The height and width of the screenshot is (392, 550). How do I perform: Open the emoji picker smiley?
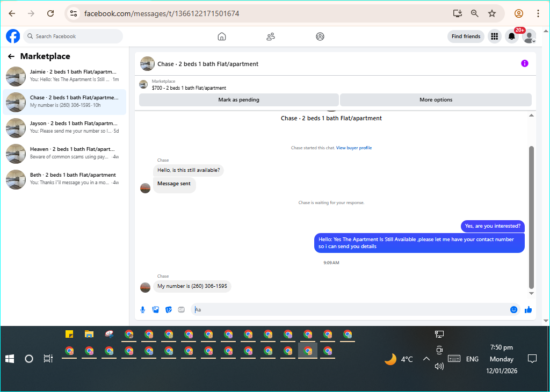(x=514, y=310)
